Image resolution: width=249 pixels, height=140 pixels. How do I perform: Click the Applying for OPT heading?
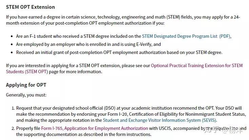click(x=26, y=85)
